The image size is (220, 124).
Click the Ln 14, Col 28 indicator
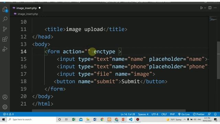point(128,114)
